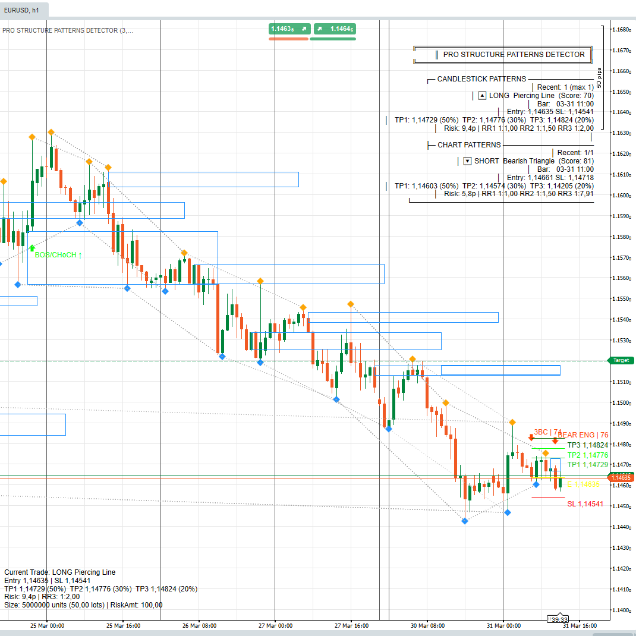Click the 50 pips scale bracket

pyautogui.click(x=600, y=77)
